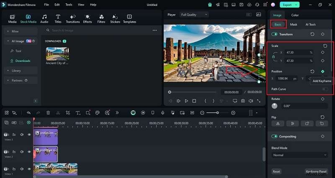Viewport: 335px width, 178px height.
Task: Delete selected clip with trash icon
Action: pos(48,113)
